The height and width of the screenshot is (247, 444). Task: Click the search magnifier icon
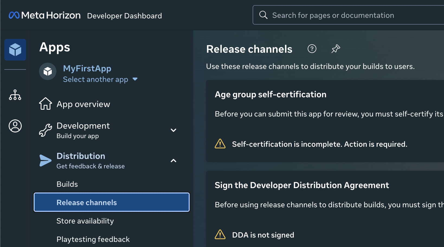coord(263,15)
